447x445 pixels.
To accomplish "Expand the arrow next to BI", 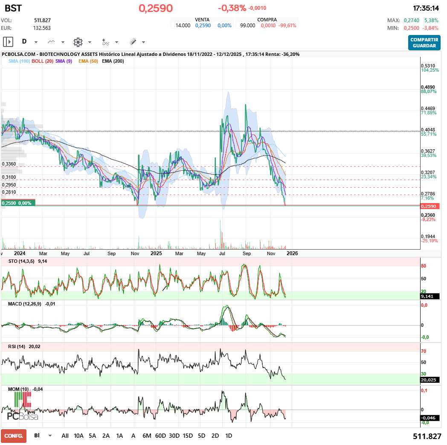I will (50, 436).
